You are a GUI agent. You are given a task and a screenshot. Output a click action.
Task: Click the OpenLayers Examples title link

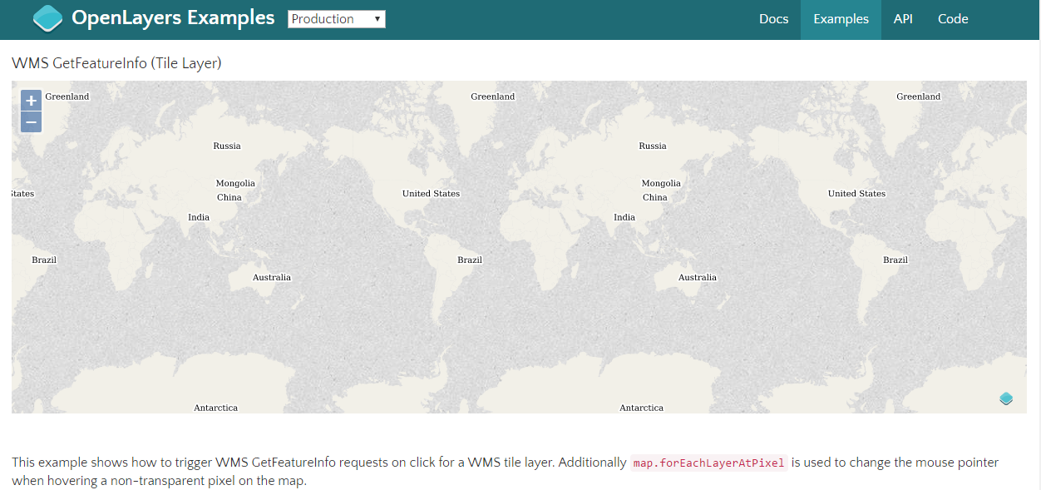pos(173,17)
